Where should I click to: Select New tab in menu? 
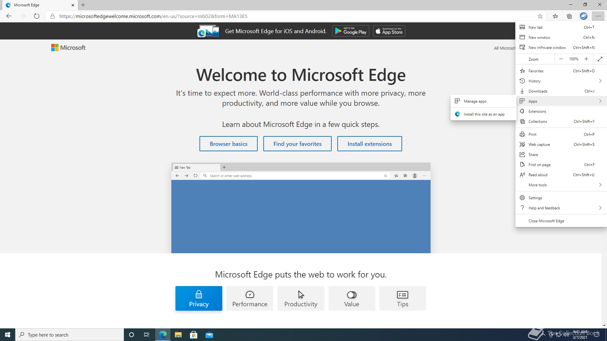tap(561, 27)
